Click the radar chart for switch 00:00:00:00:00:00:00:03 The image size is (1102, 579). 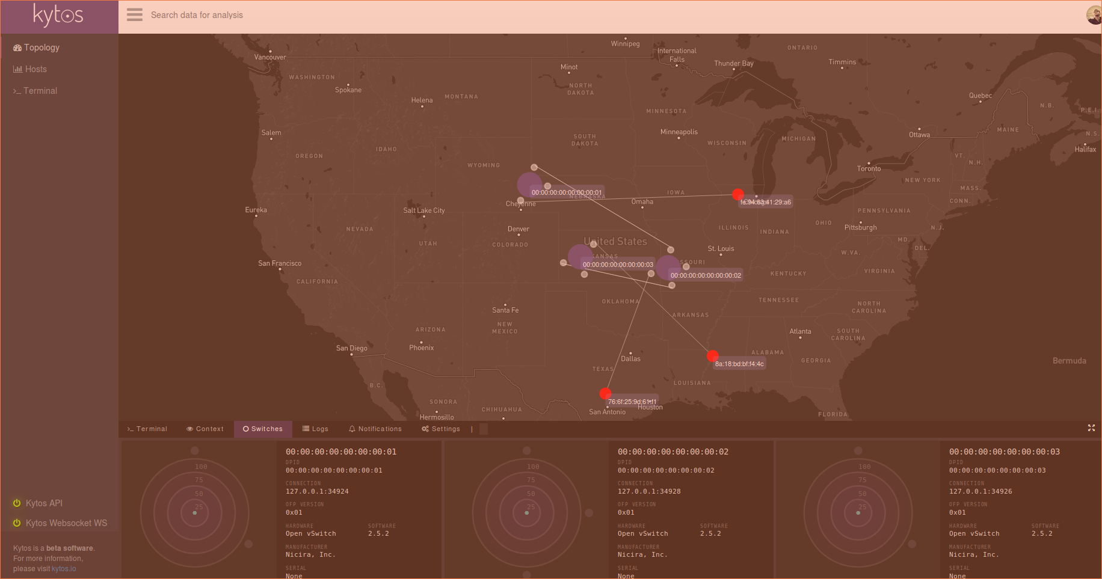[x=858, y=513]
